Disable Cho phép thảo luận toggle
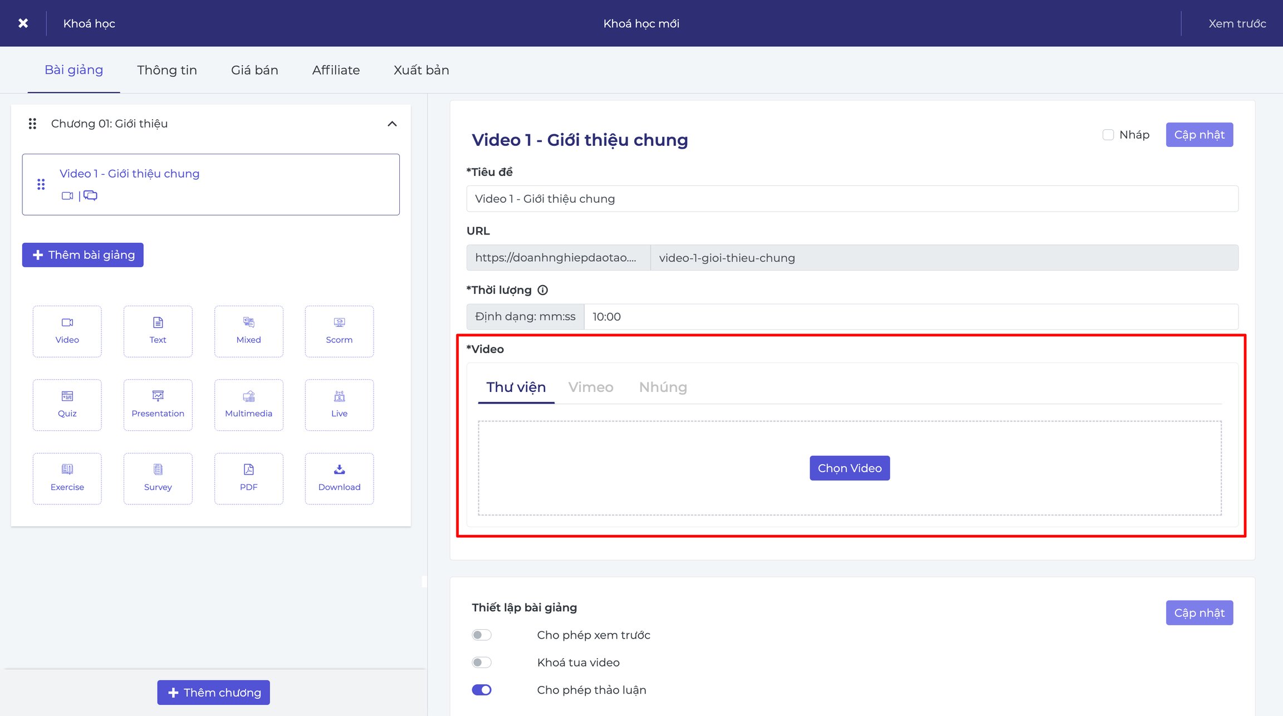The height and width of the screenshot is (716, 1283). [482, 690]
